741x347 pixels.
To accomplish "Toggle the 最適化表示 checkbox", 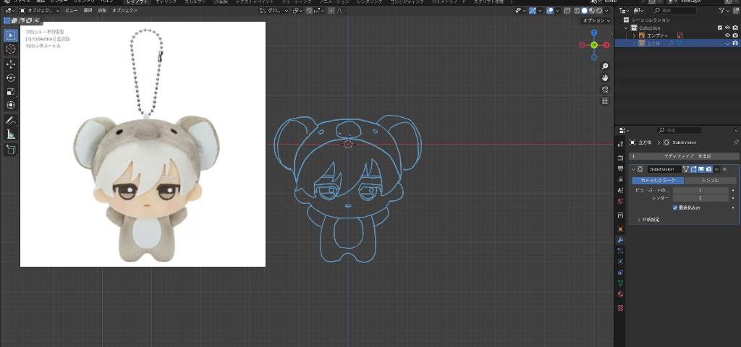I will (x=675, y=207).
